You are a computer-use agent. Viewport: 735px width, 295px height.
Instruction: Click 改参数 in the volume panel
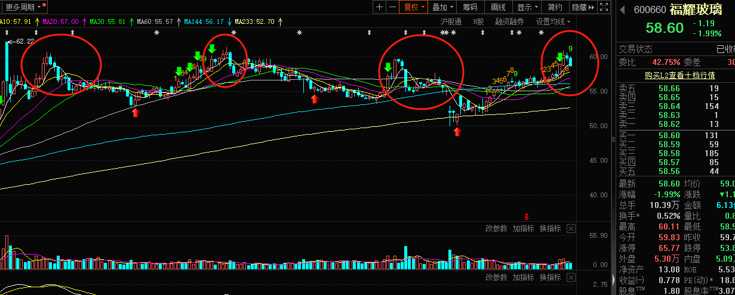click(496, 228)
